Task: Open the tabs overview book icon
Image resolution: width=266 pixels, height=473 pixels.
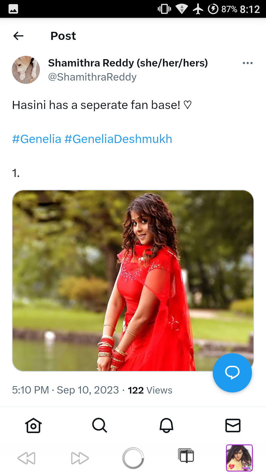Action: [x=186, y=456]
